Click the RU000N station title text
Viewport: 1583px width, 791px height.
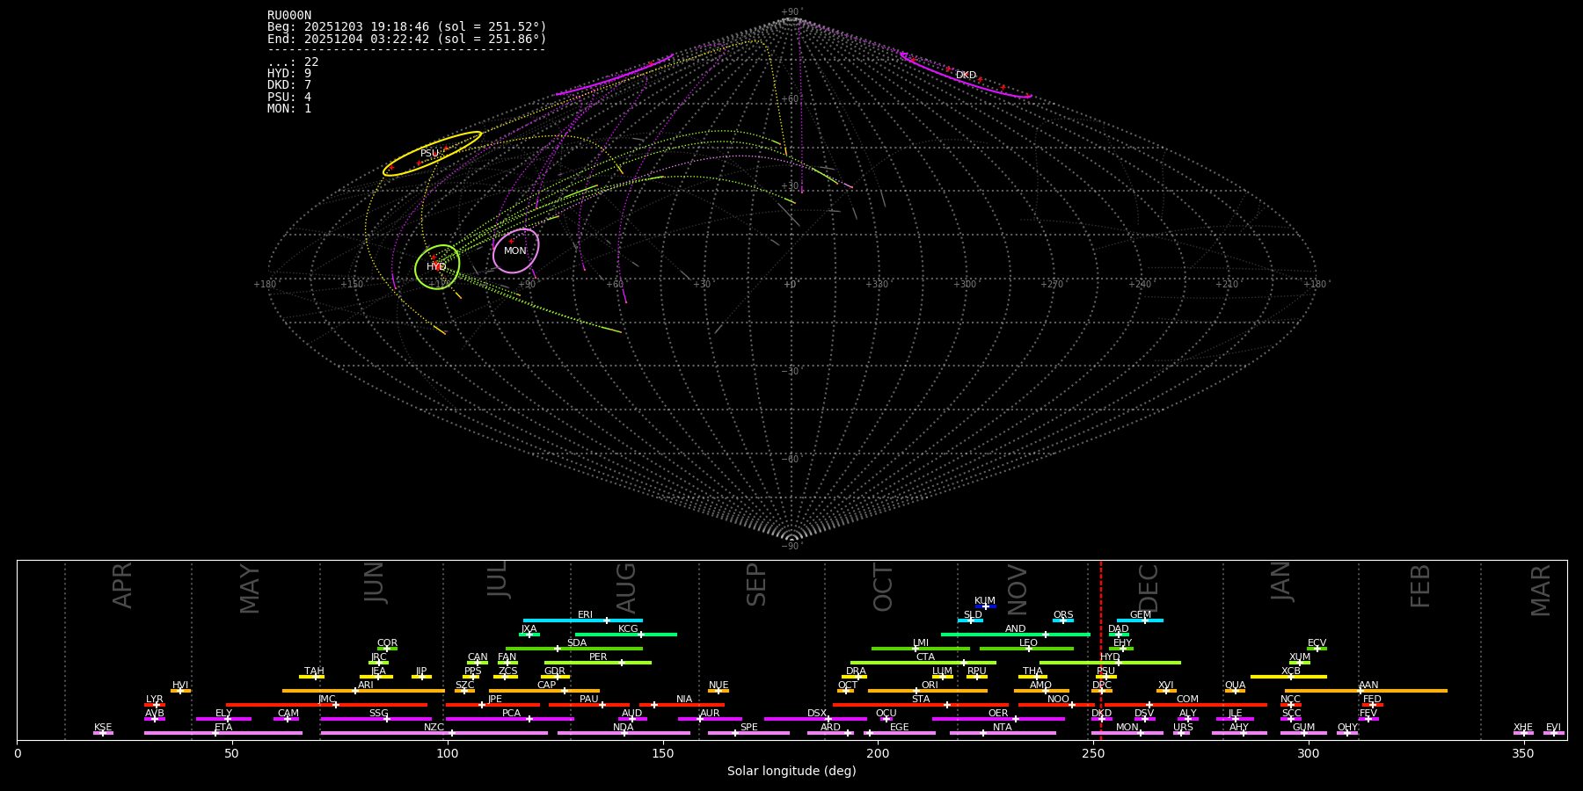289,16
